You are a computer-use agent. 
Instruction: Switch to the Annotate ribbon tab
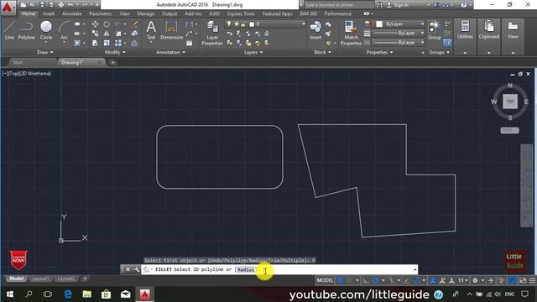[71, 13]
